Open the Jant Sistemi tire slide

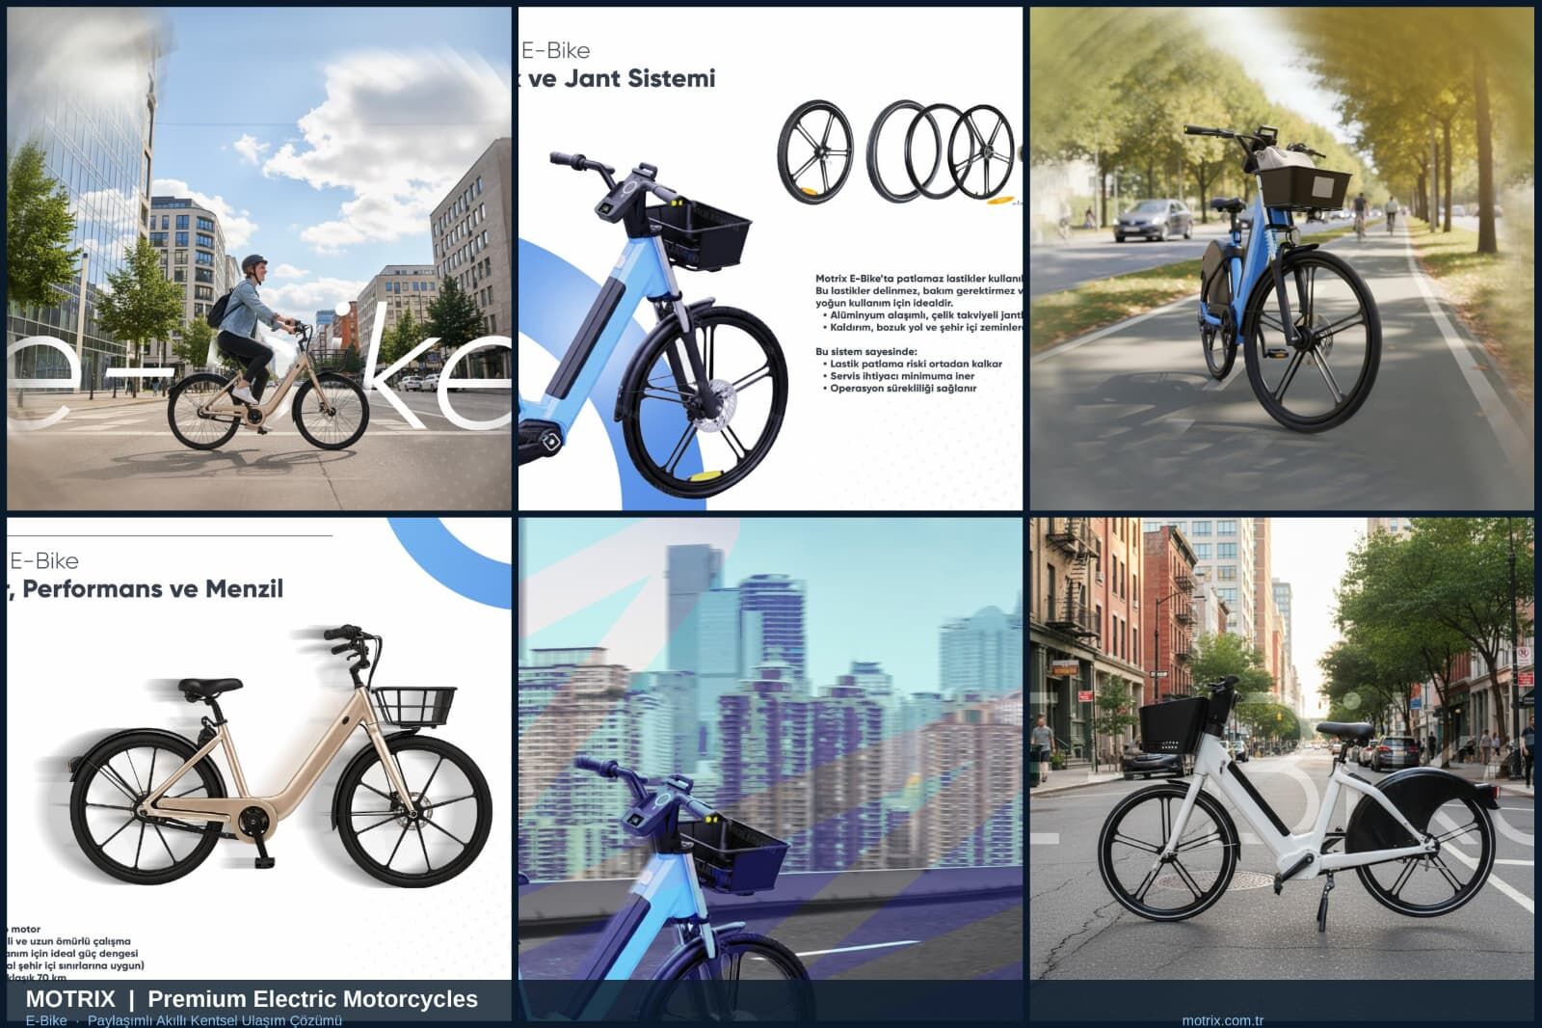pos(771,258)
